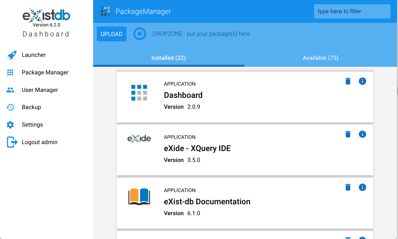Select the Launcher rocket icon
This screenshot has width=398, height=239.
coord(11,55)
